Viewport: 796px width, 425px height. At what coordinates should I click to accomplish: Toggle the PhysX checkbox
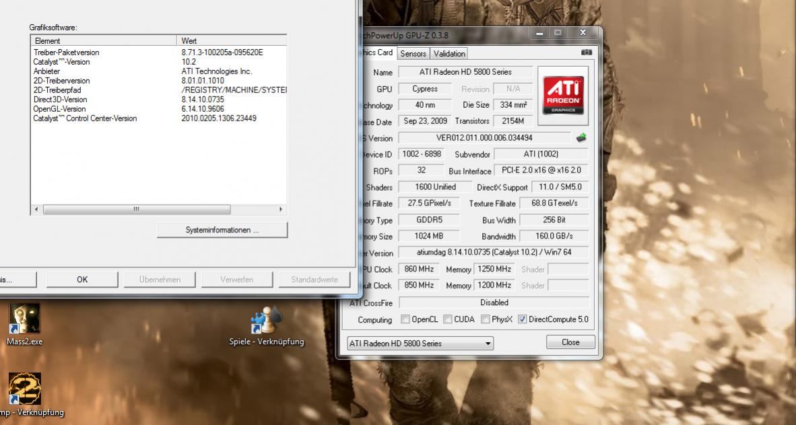click(485, 319)
